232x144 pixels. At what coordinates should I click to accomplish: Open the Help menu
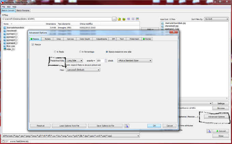[14, 7]
